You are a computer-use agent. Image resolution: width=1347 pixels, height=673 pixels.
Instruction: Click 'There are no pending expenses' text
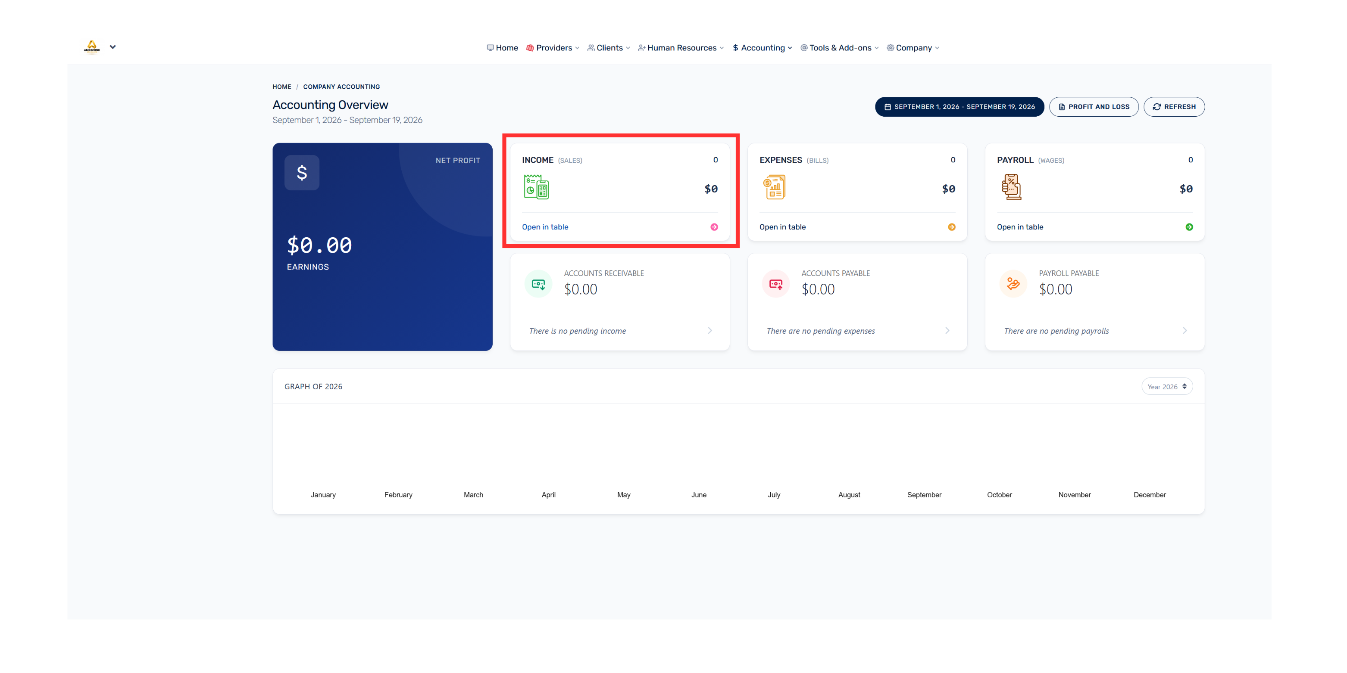[x=820, y=331]
